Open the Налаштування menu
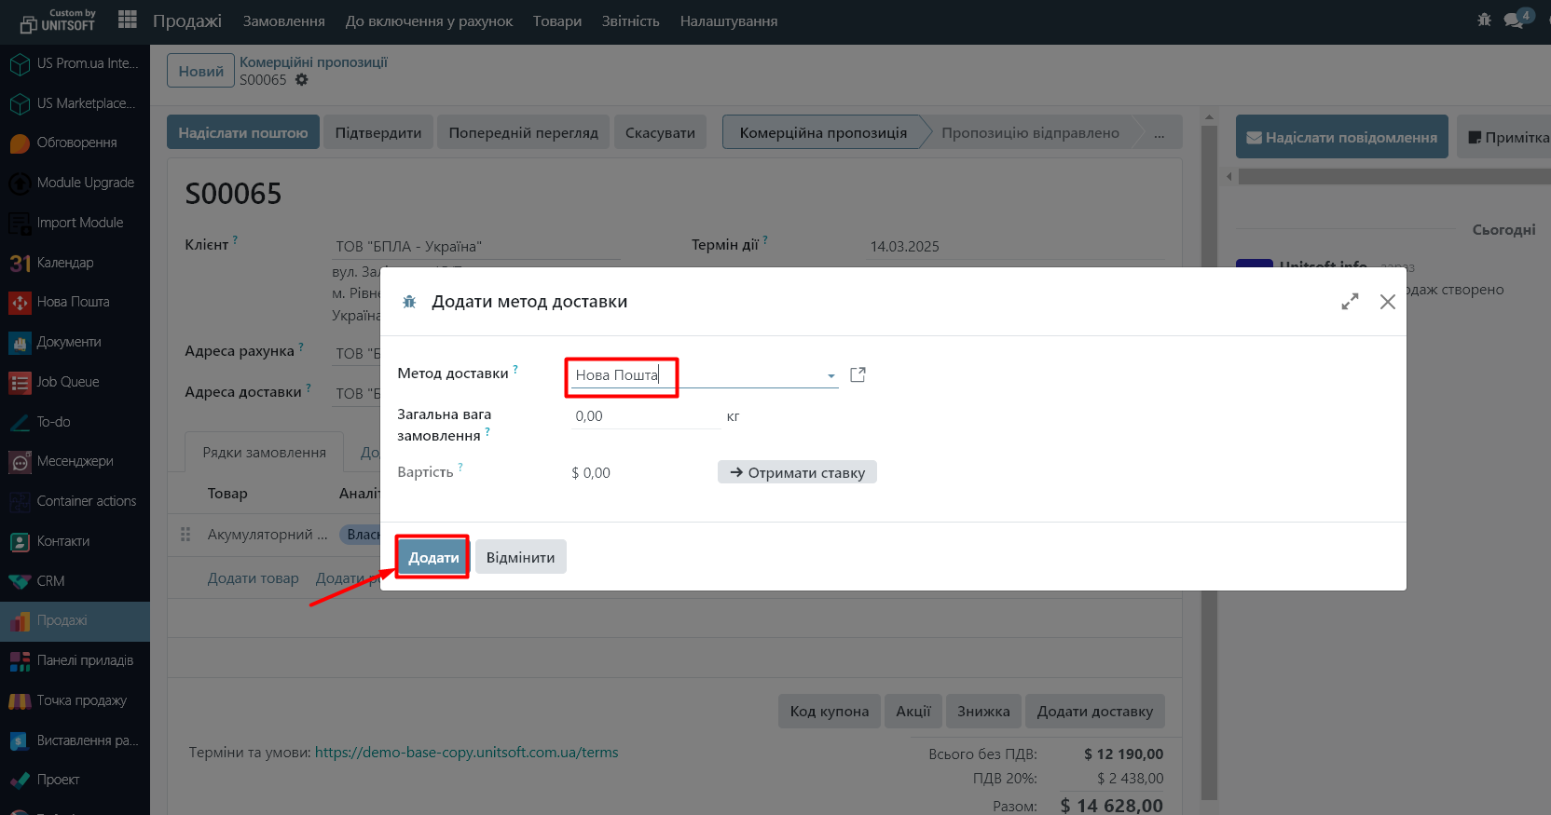1551x815 pixels. tap(728, 21)
